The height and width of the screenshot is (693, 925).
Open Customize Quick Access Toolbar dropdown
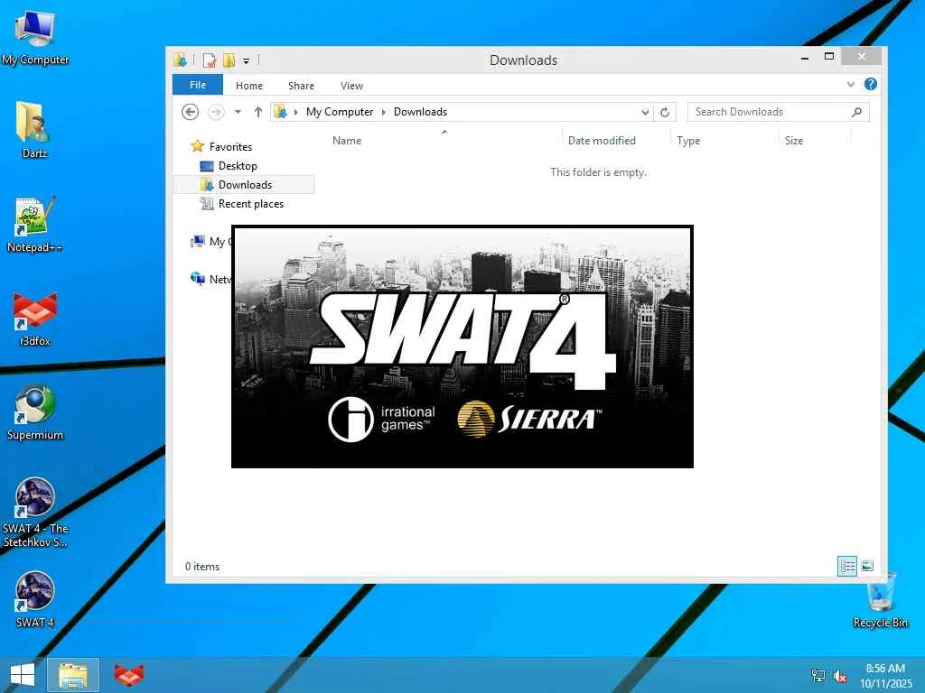click(x=246, y=60)
